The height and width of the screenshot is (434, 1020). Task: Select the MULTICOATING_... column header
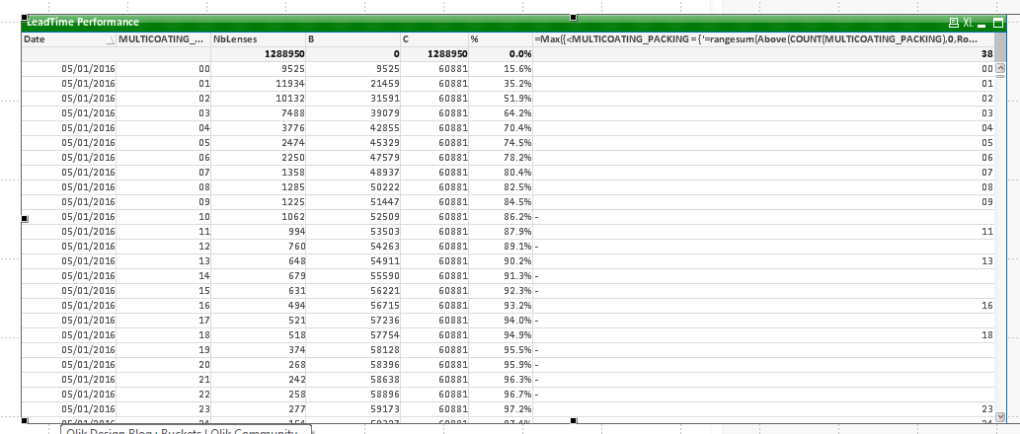(x=164, y=39)
